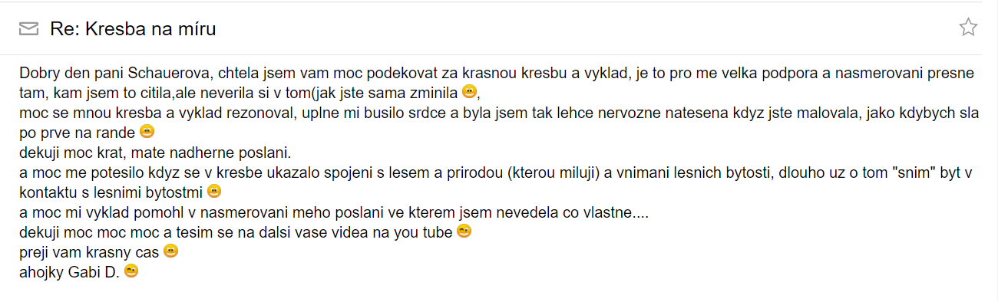Click the phrase preji vam krasny cas

[x=90, y=251]
